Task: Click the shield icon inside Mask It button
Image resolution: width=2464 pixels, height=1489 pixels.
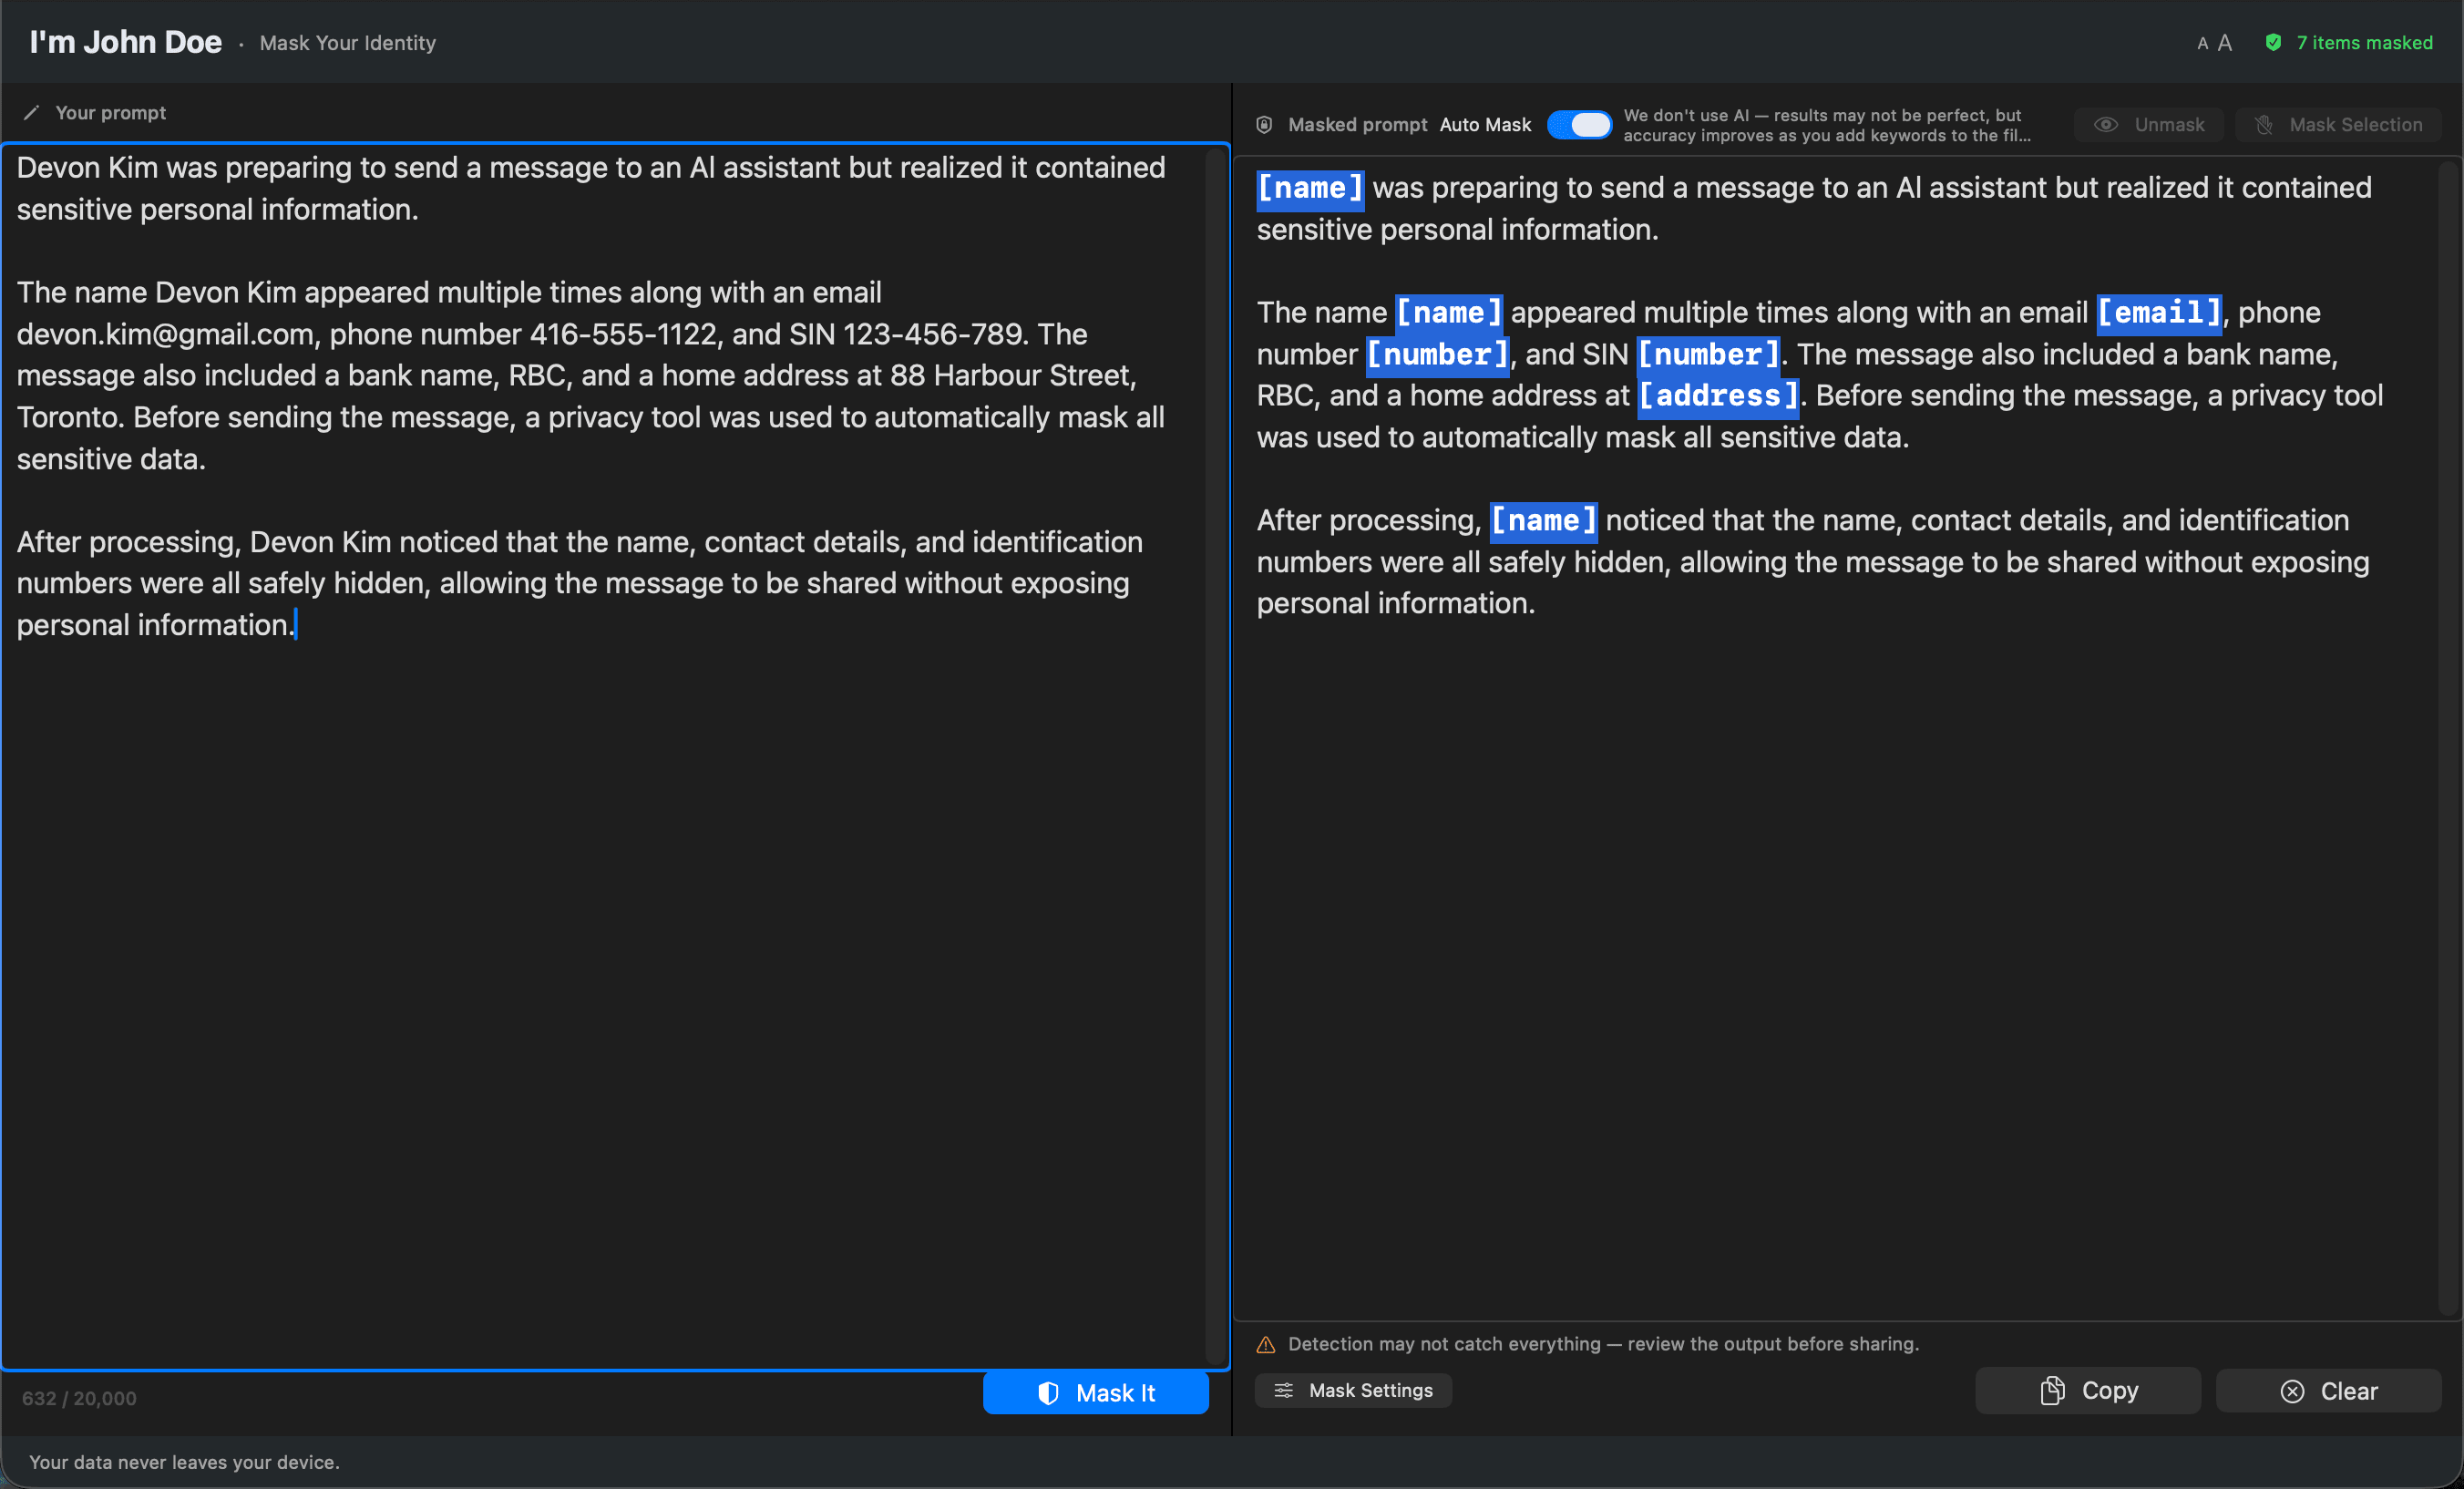Action: click(1049, 1392)
